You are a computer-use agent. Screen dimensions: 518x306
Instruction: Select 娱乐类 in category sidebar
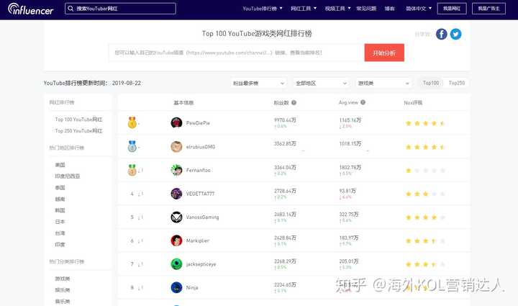(63, 290)
